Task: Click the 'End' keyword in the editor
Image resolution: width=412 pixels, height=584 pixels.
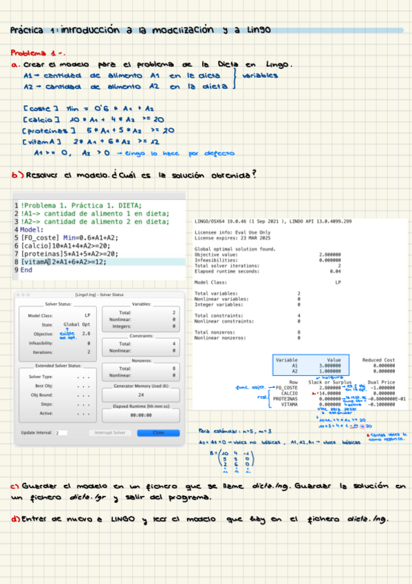Action: click(26, 270)
